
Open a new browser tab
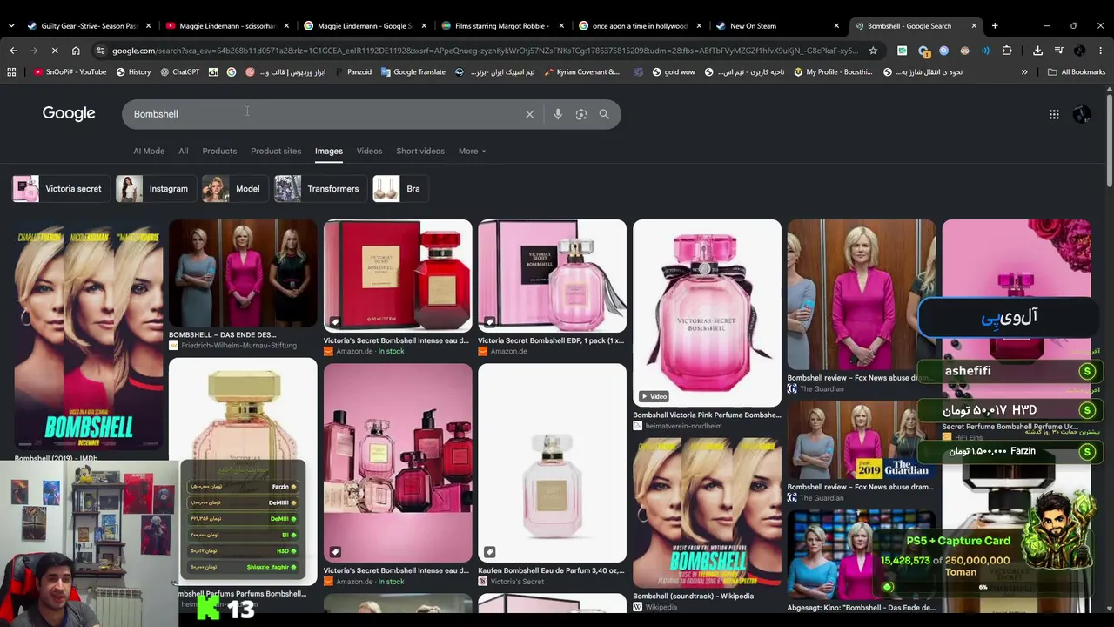995,26
